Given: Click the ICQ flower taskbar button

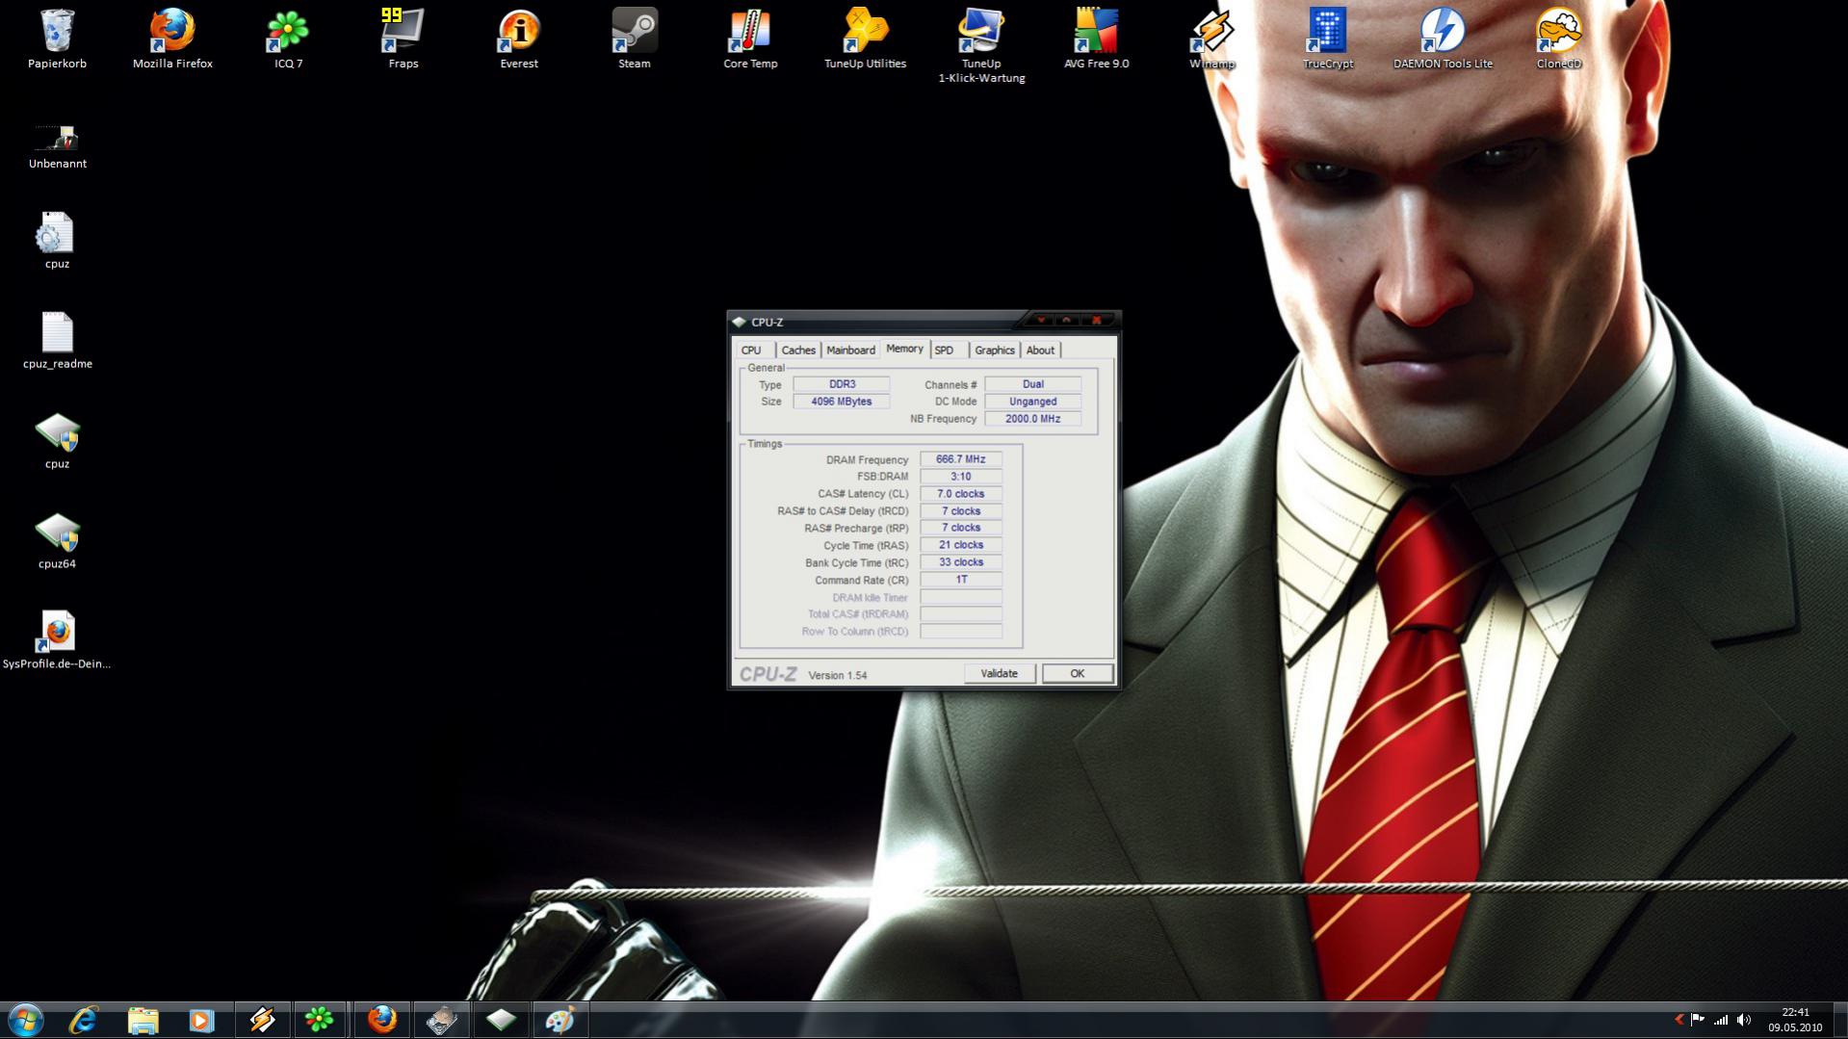Looking at the screenshot, I should [320, 1020].
